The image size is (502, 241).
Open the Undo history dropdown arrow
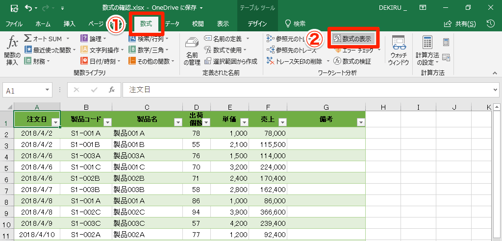coord(36,8)
